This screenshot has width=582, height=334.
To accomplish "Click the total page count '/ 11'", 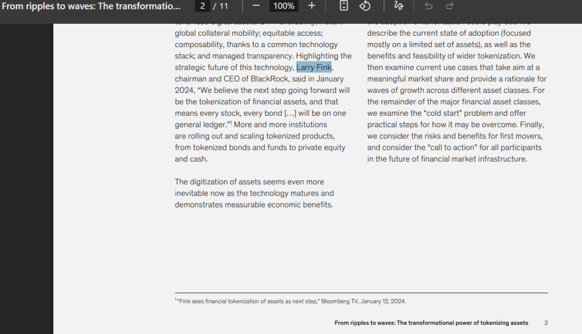I will coord(221,6).
